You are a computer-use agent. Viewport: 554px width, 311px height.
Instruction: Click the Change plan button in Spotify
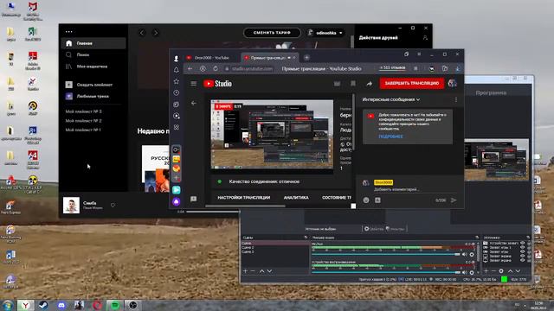coord(272,33)
